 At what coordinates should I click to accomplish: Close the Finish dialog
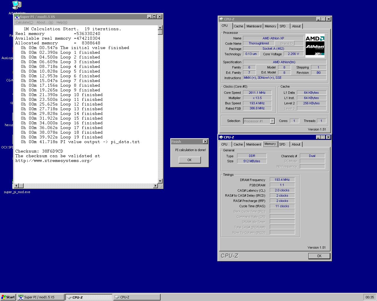[x=205, y=141]
